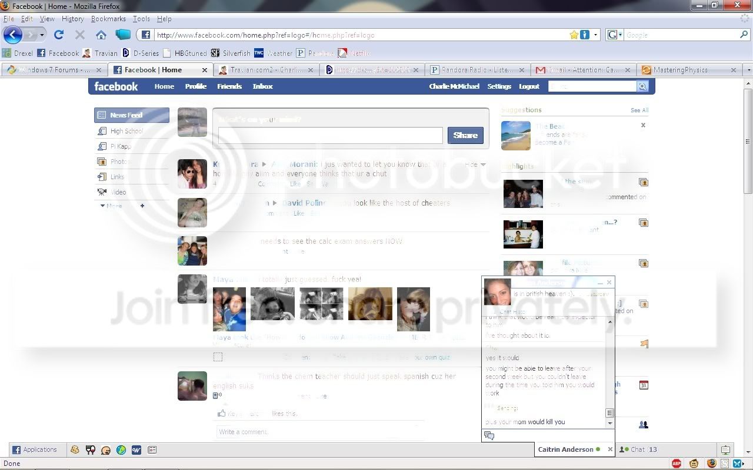Viewport: 753px width, 470px height.
Task: Click the like thumbs-up icon under the chem teacher post
Action: coord(221,413)
